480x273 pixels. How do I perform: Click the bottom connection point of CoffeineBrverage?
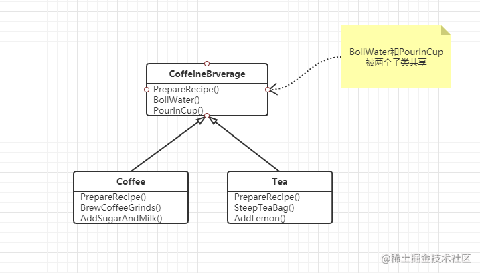[207, 116]
